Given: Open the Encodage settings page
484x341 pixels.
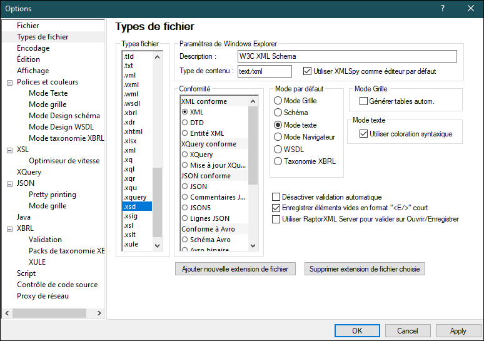Looking at the screenshot, I should pos(33,48).
